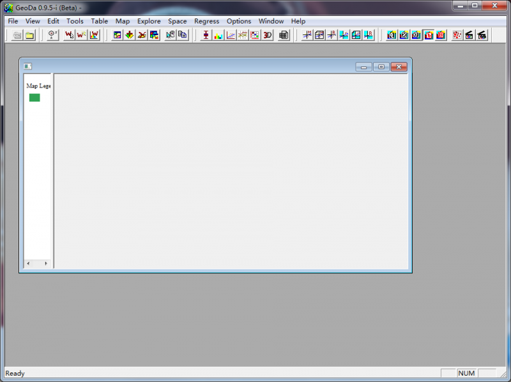This screenshot has height=382, width=511.
Task: Click the remove centroids crossed icon
Action: point(142,35)
